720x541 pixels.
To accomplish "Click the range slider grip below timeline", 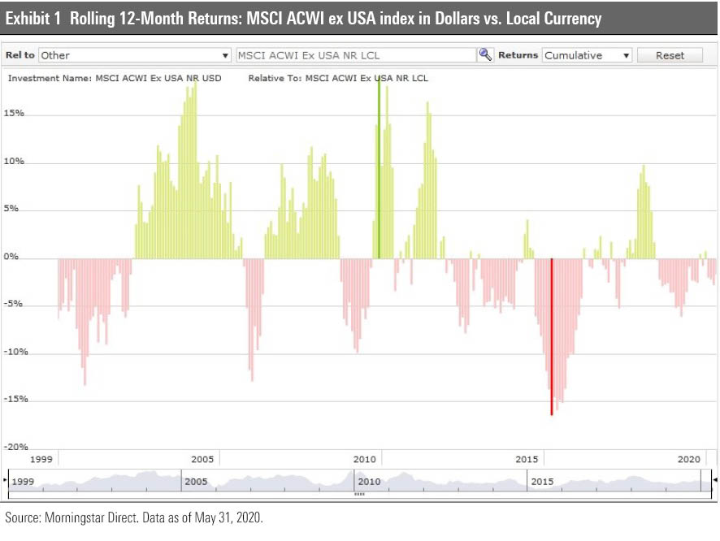I will (x=358, y=494).
